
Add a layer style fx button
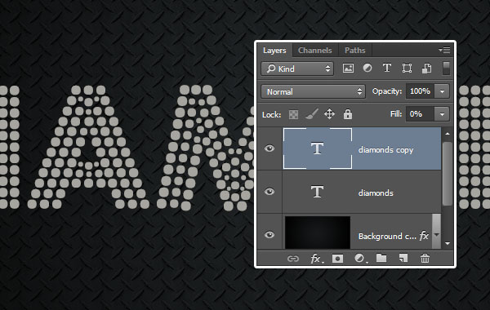(x=316, y=259)
